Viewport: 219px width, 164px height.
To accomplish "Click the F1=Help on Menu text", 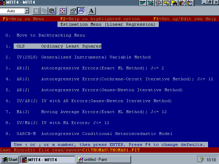I will 23,19.
